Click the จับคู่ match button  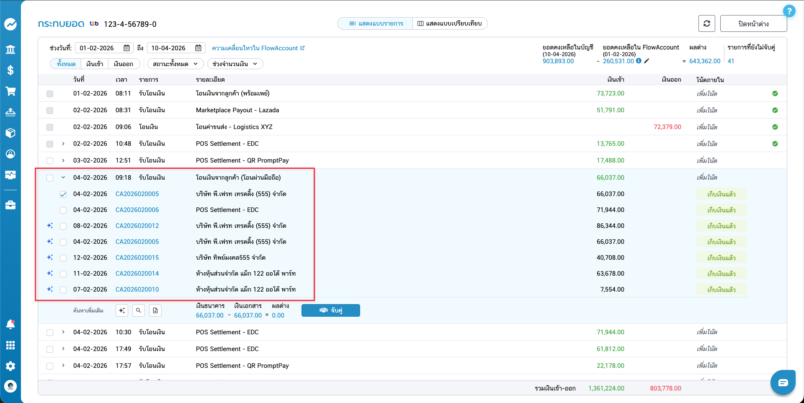[330, 310]
